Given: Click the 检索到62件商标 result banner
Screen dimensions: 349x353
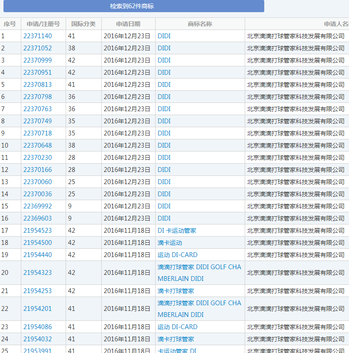Looking at the screenshot, I should 133,6.
